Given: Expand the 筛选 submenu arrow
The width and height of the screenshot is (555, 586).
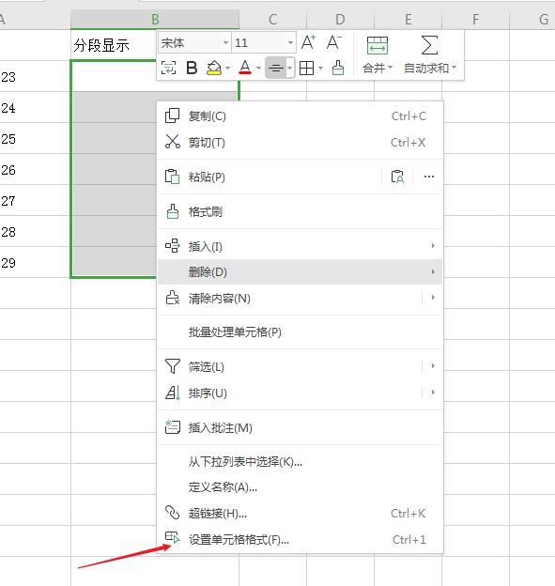Looking at the screenshot, I should tap(433, 366).
